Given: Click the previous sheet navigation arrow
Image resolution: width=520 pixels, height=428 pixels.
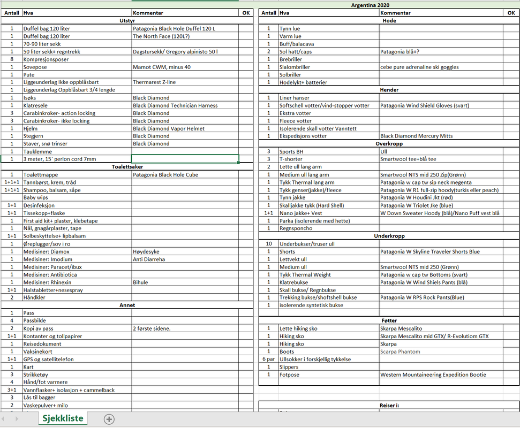Looking at the screenshot, I should (x=3, y=419).
